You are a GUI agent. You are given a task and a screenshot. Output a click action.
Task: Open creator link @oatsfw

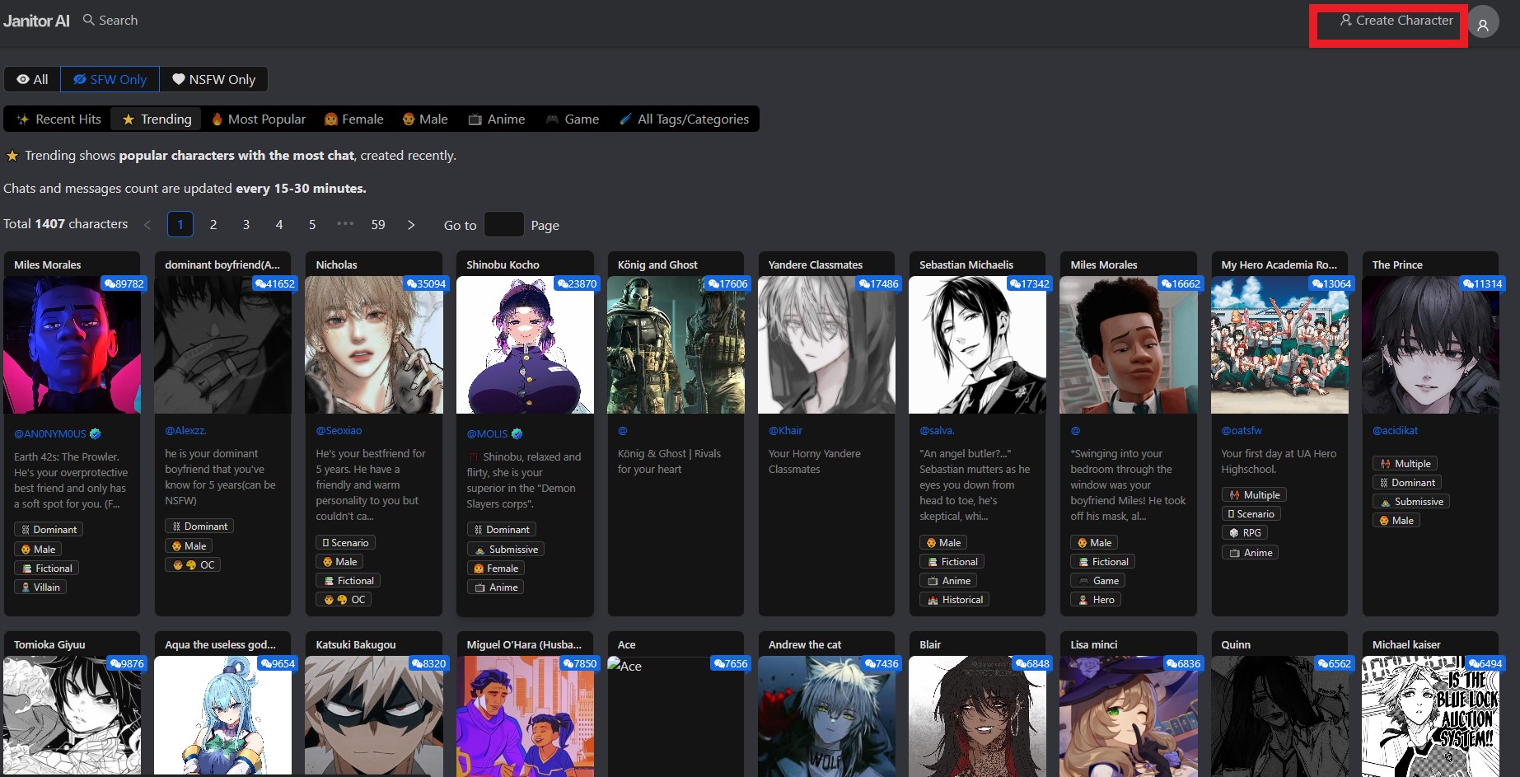pyautogui.click(x=1242, y=430)
